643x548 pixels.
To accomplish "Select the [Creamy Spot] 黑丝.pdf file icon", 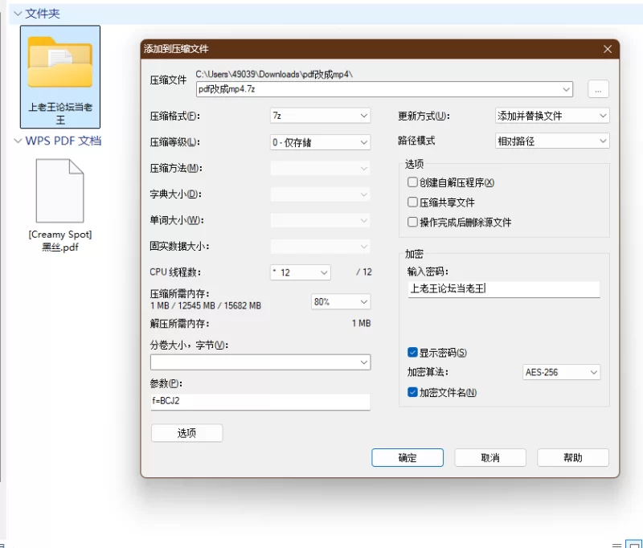I will tap(59, 191).
